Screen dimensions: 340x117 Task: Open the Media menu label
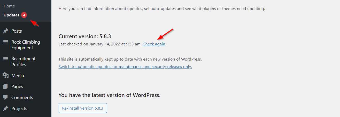click(x=18, y=76)
